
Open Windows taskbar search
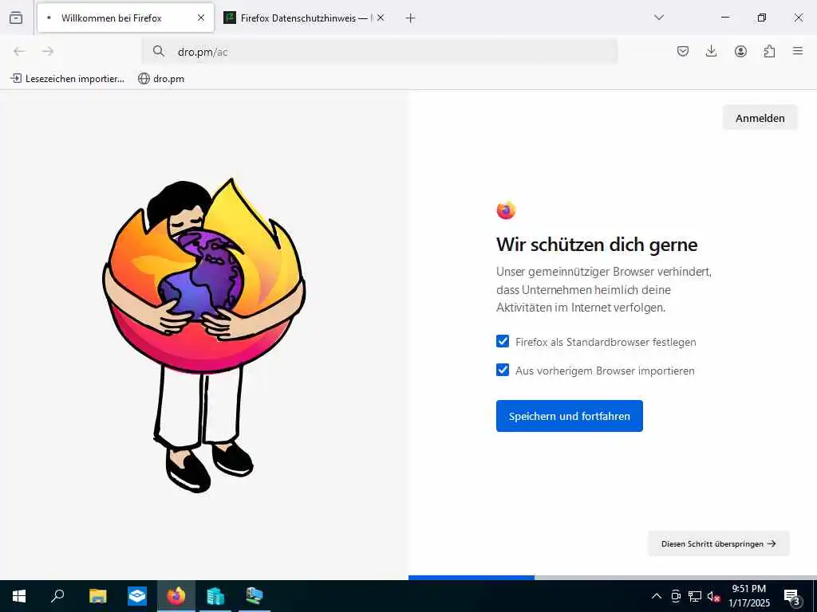point(57,596)
